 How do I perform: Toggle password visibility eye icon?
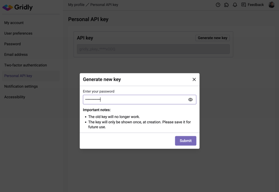[x=190, y=100]
